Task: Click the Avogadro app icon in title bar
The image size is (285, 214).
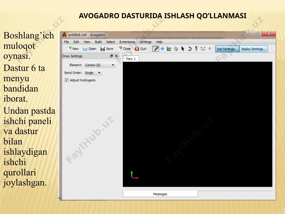Action: point(64,35)
